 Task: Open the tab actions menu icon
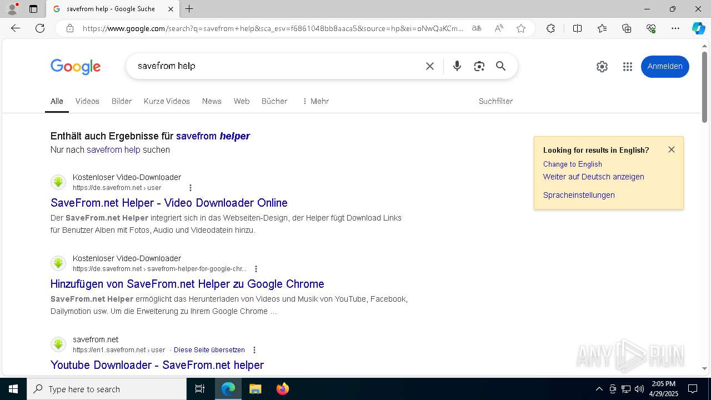coord(33,9)
